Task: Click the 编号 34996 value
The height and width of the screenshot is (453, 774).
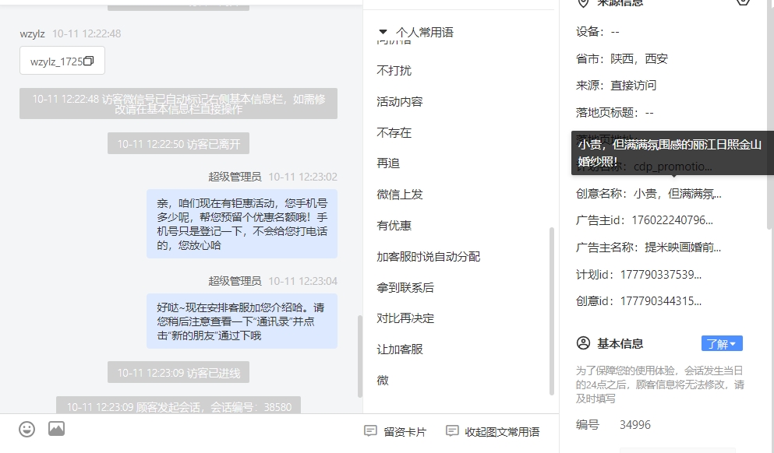Action: [634, 425]
